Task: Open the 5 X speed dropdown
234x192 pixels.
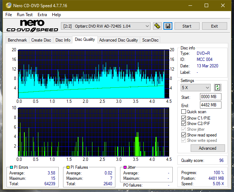Action: [196, 87]
